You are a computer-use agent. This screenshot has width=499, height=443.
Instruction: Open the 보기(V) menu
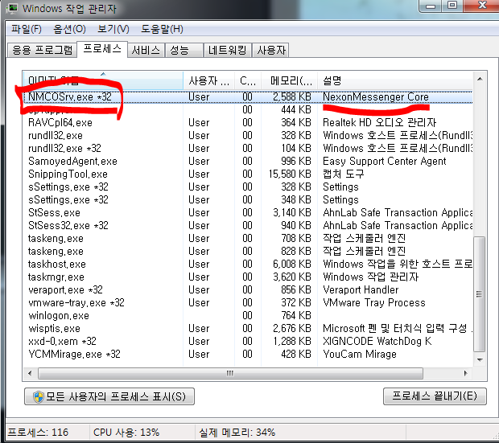tap(113, 29)
